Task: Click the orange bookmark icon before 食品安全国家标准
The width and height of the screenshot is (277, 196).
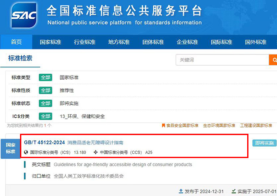Action: click(x=163, y=126)
